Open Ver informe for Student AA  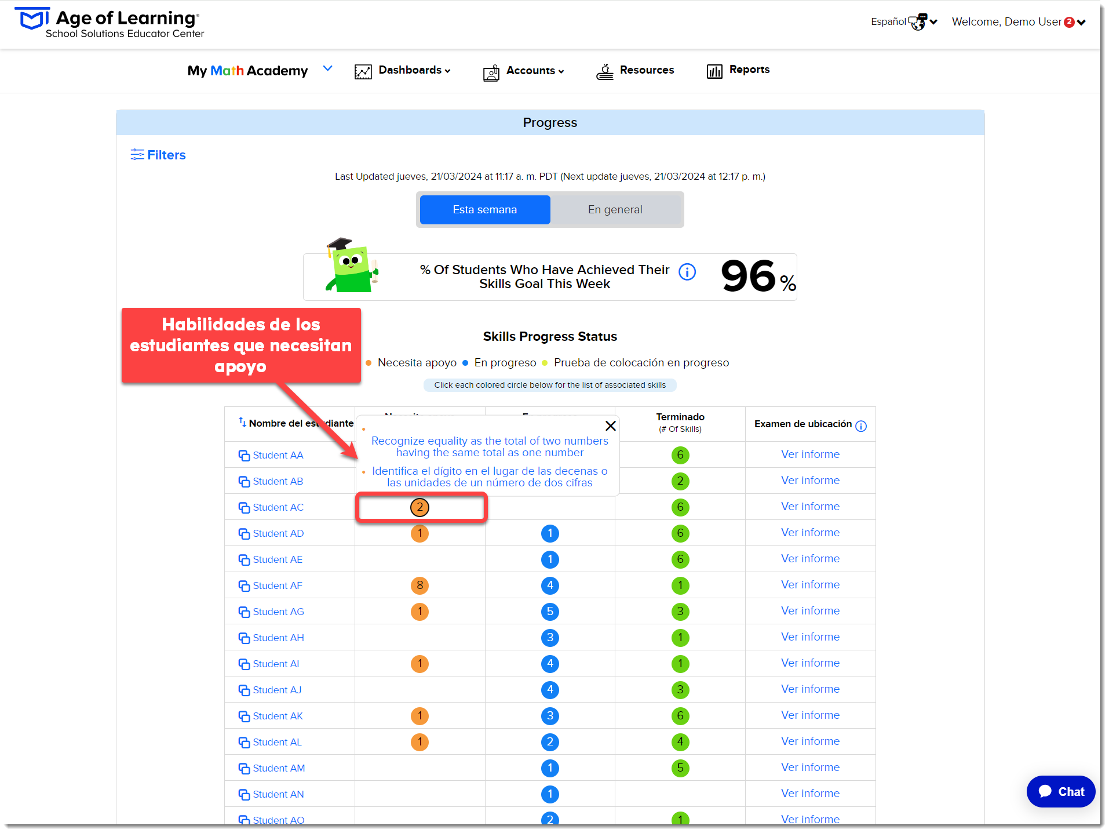pos(810,454)
